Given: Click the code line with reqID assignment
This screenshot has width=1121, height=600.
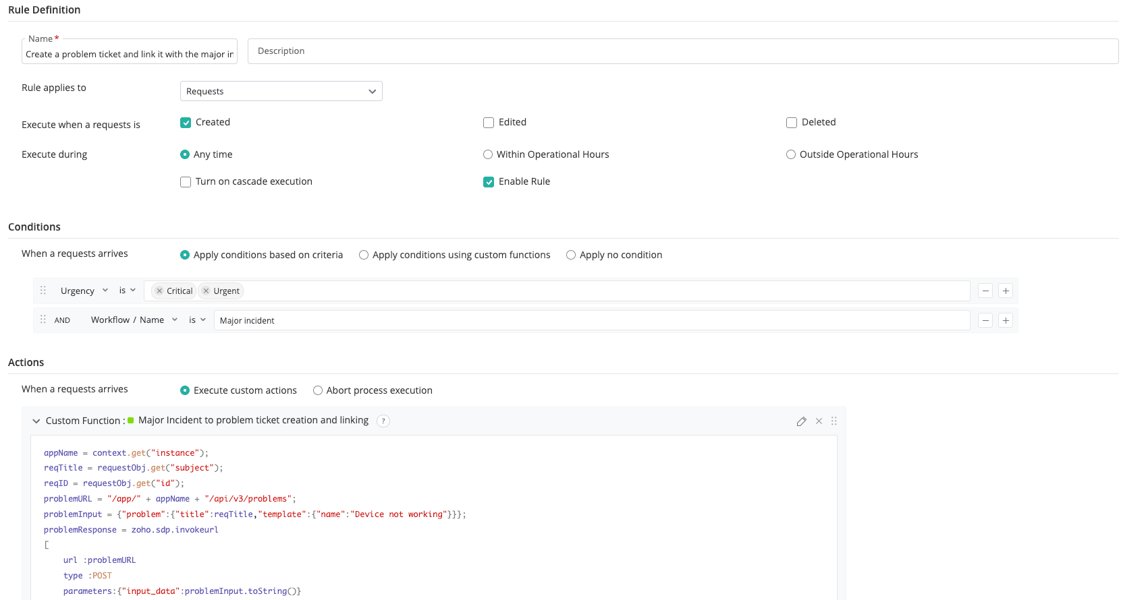Looking at the screenshot, I should (x=114, y=483).
